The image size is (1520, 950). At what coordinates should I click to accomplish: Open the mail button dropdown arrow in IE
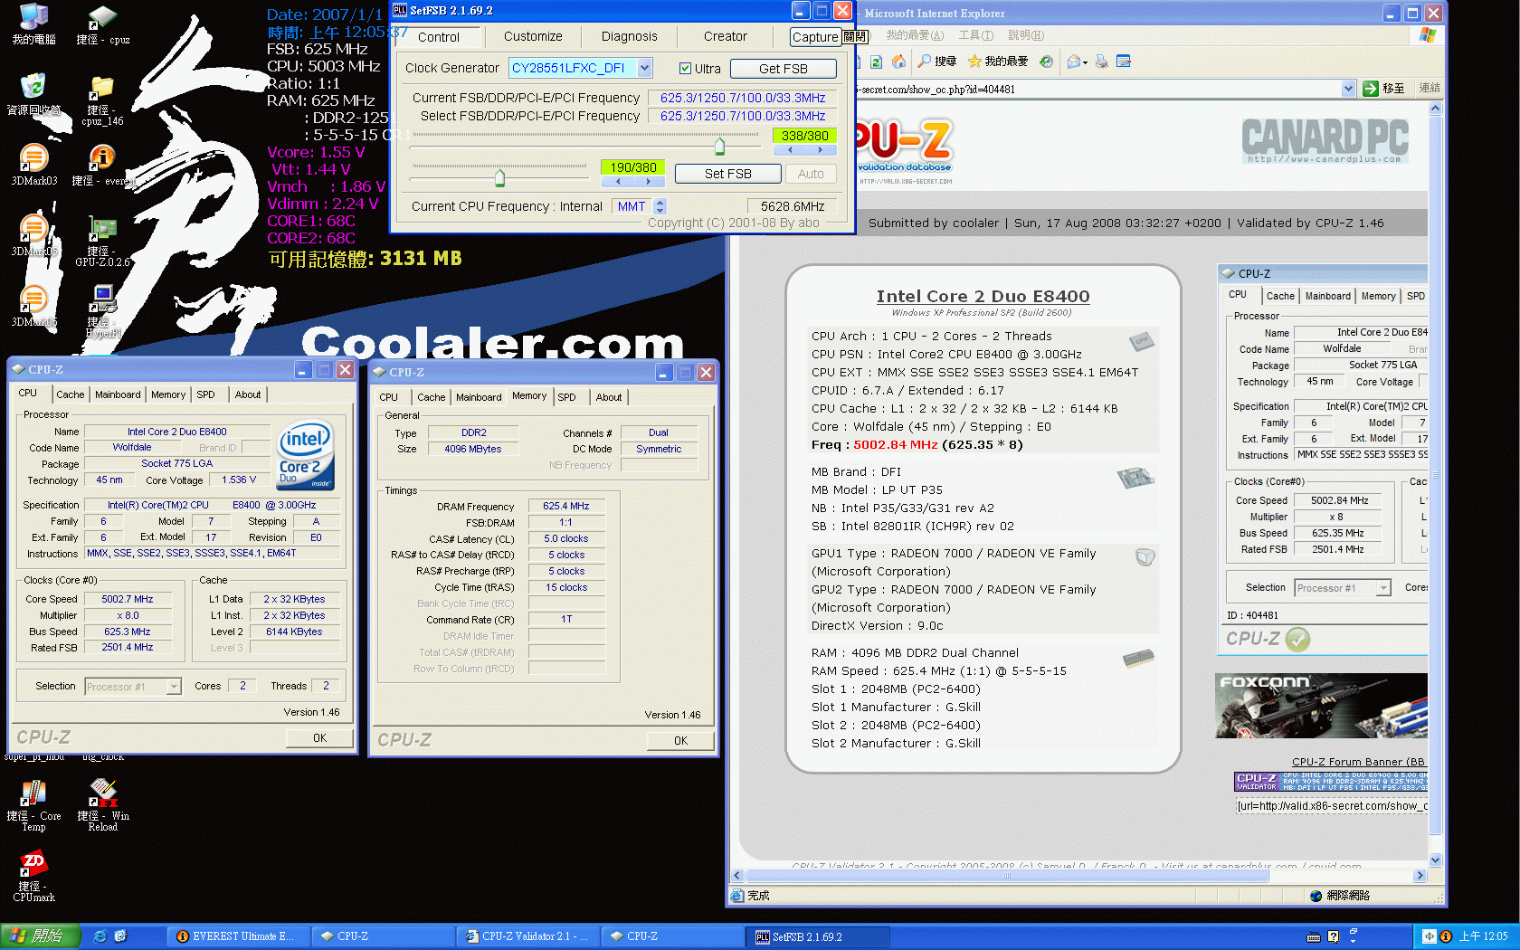coord(1084,62)
